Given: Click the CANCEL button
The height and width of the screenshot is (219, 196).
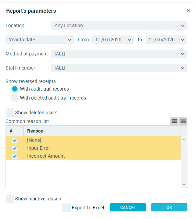Looking at the screenshot, I should tap(128, 207).
